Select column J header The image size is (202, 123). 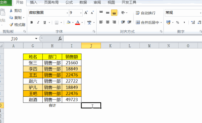91,46
